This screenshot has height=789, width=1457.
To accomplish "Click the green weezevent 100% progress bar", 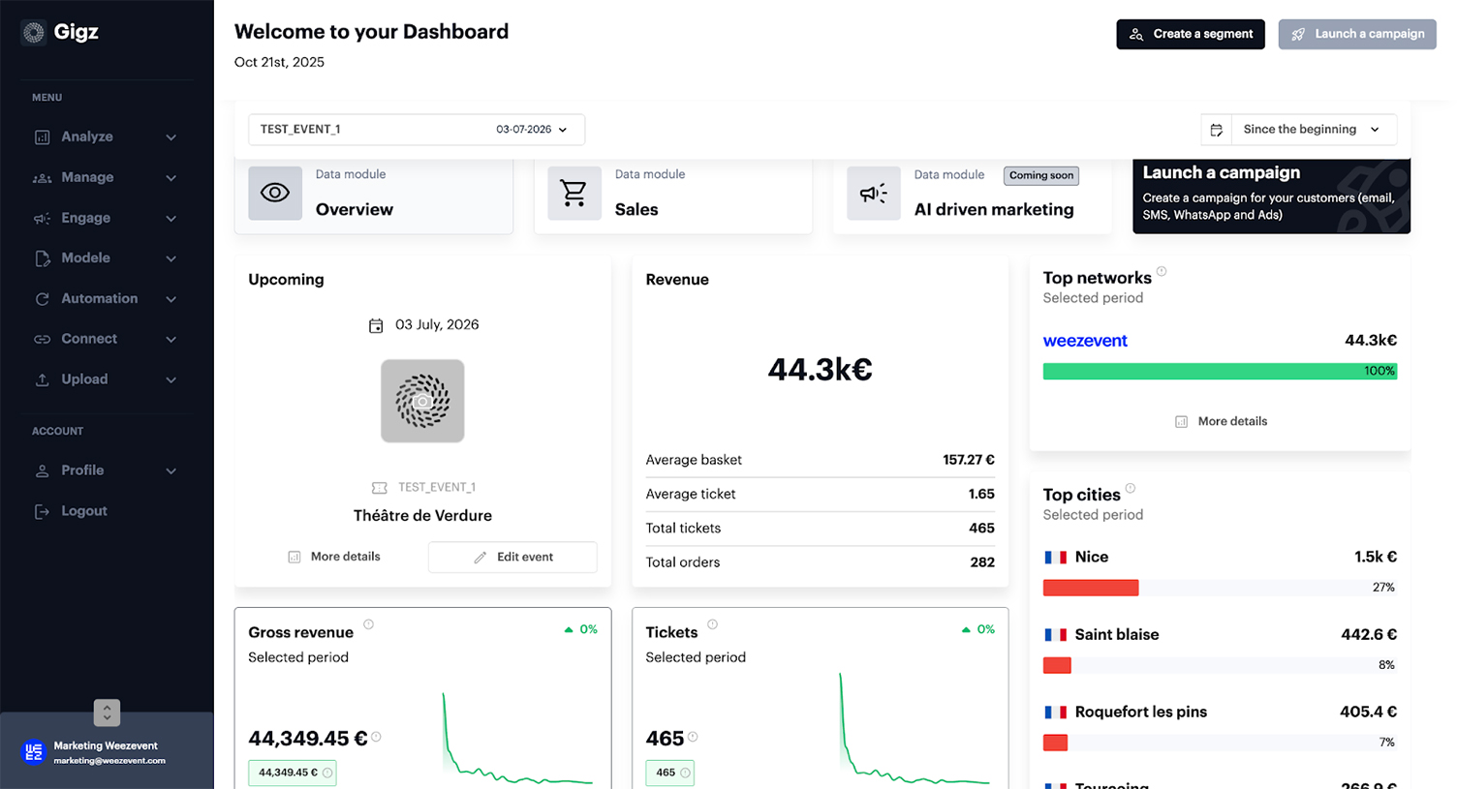I will point(1219,371).
